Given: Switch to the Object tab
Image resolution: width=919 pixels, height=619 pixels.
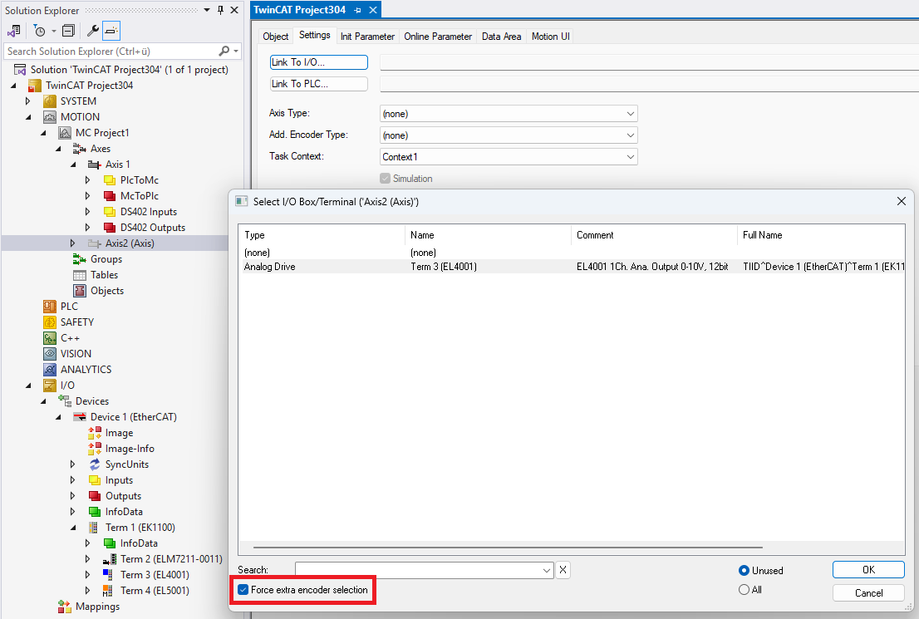Looking at the screenshot, I should pos(276,37).
